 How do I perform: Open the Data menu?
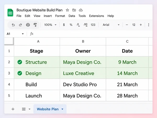pos(72,16)
